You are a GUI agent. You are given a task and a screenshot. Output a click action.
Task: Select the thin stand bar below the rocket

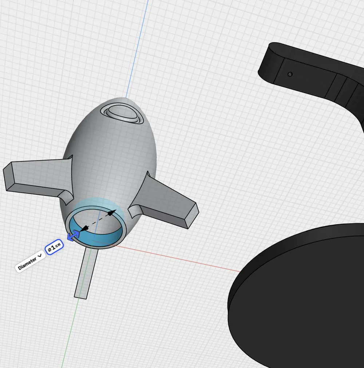tap(86, 273)
